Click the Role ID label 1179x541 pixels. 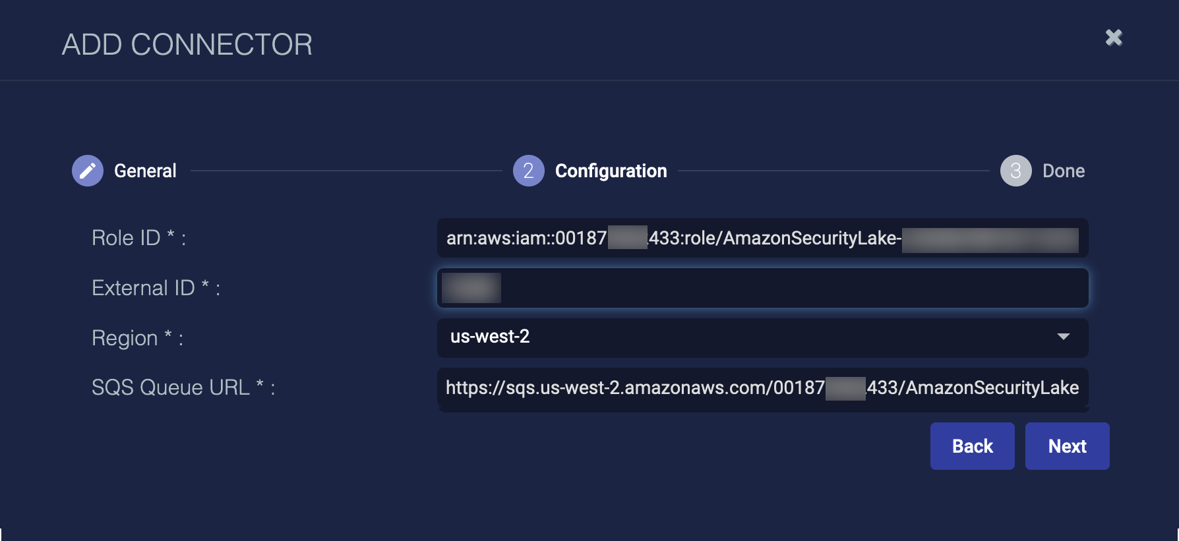[138, 238]
